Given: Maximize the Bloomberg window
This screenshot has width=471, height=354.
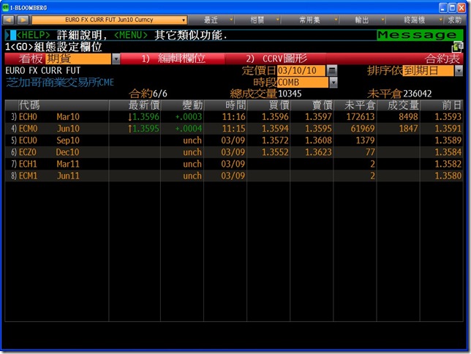Looking at the screenshot, I should click(453, 7).
